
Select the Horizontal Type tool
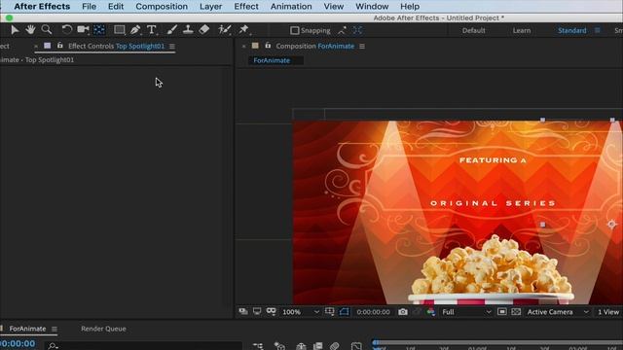point(152,30)
